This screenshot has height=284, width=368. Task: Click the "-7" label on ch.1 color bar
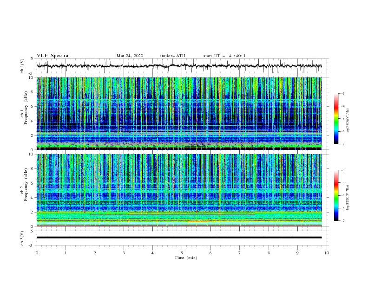click(x=342, y=144)
